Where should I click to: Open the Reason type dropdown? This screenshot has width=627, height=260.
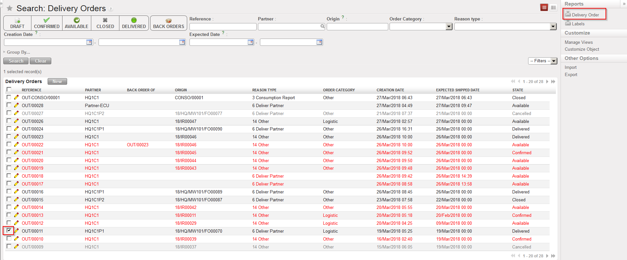coord(553,27)
